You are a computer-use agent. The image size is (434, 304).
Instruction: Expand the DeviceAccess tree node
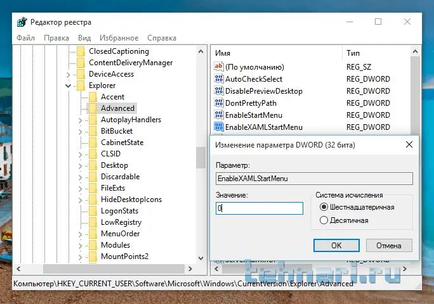(69, 75)
